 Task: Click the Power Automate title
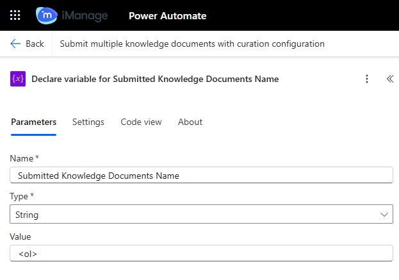coord(167,16)
